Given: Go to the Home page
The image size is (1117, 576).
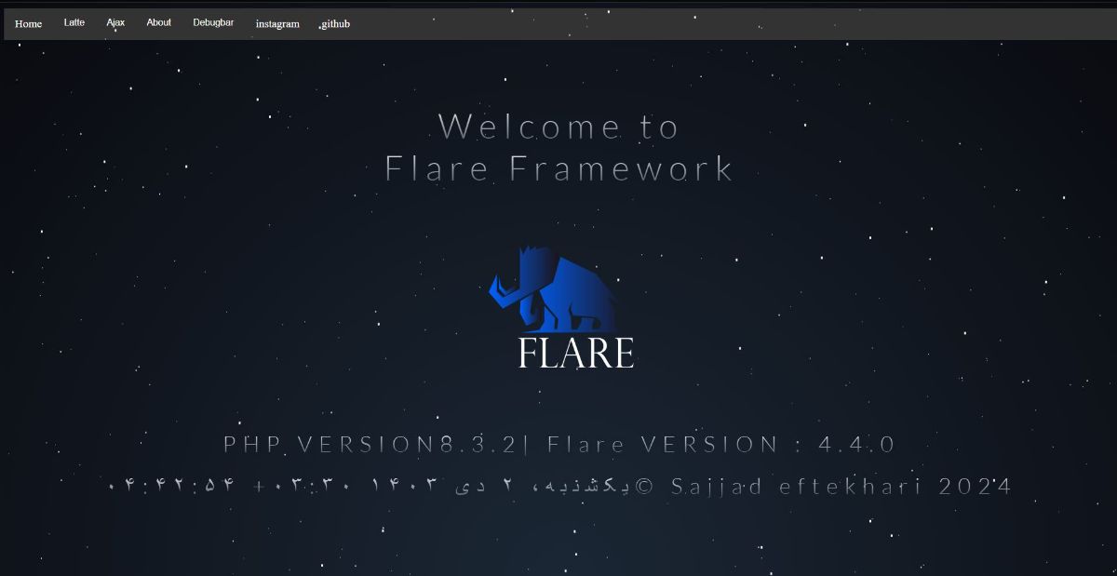Looking at the screenshot, I should coord(28,23).
